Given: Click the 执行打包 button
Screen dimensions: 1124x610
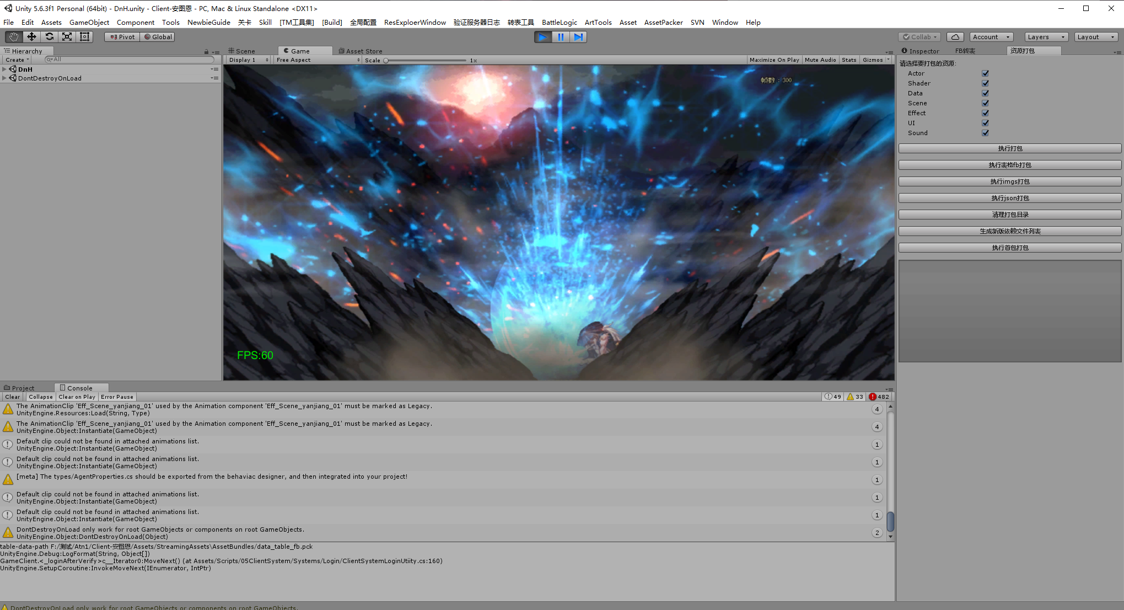Looking at the screenshot, I should tap(1010, 148).
